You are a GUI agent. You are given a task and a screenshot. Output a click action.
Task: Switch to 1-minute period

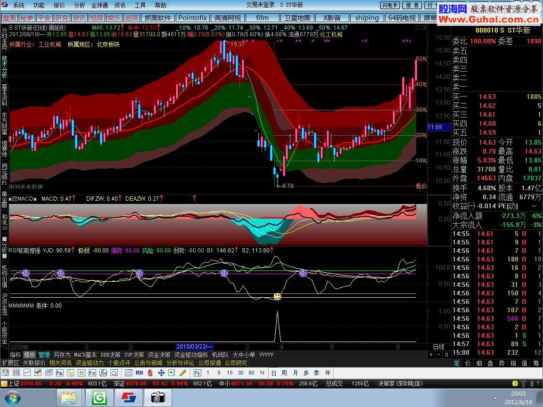coord(208,373)
